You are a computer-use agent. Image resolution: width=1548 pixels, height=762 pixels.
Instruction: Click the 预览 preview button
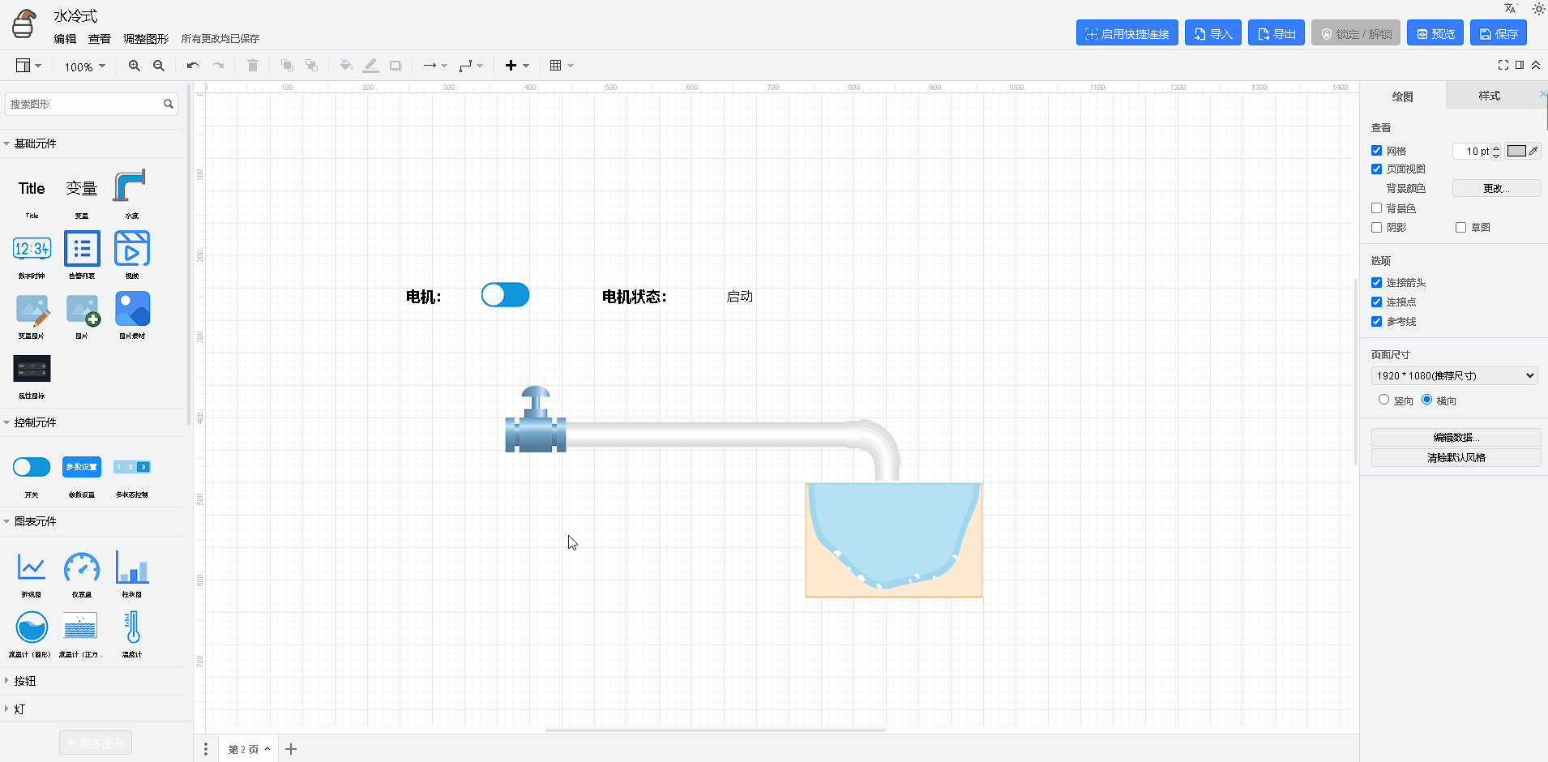point(1435,33)
